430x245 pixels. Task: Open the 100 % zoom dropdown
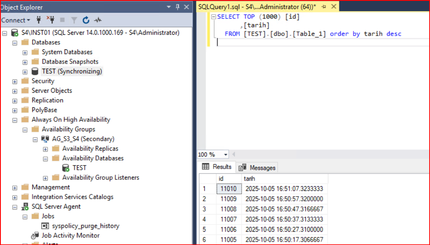226,154
